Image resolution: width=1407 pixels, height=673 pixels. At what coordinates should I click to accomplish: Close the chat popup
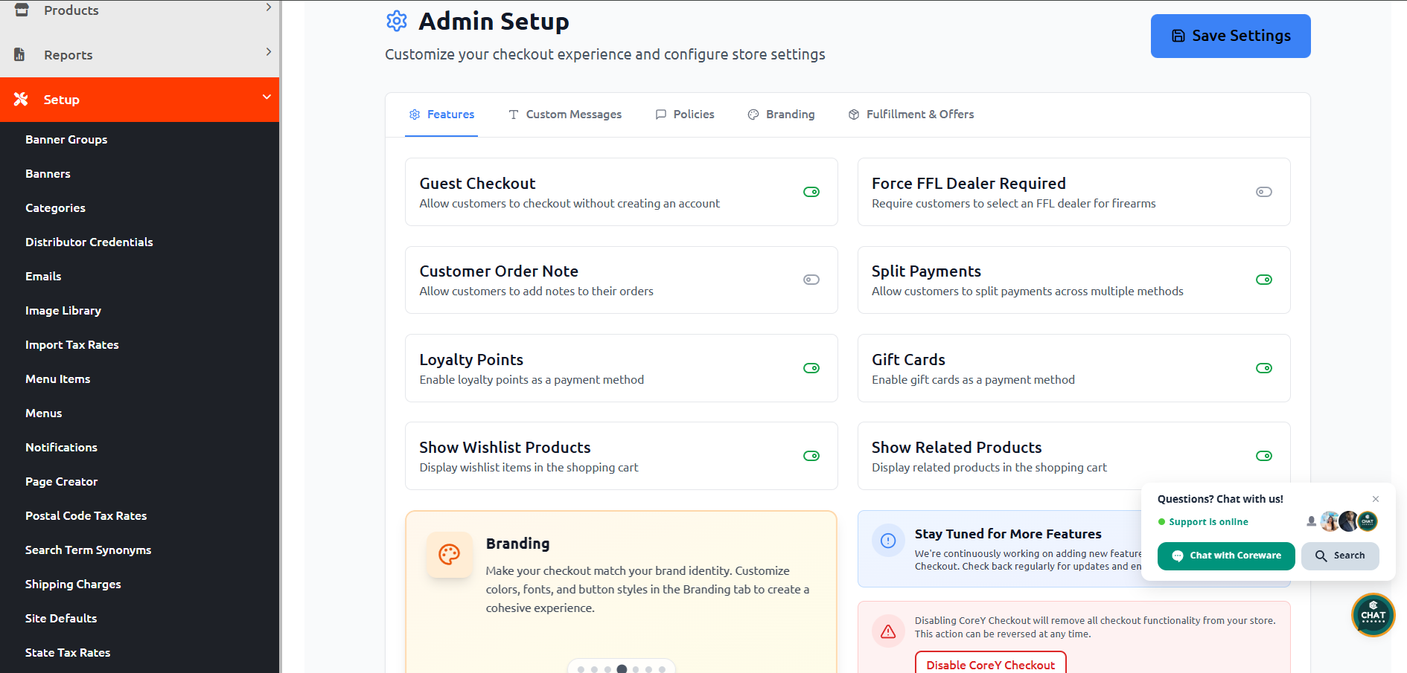pos(1376,499)
